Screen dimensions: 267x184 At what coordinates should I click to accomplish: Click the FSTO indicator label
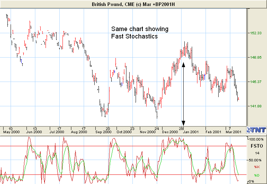pyautogui.click(x=255, y=146)
